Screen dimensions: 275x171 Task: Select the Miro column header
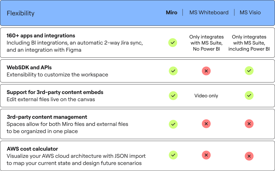(x=172, y=12)
